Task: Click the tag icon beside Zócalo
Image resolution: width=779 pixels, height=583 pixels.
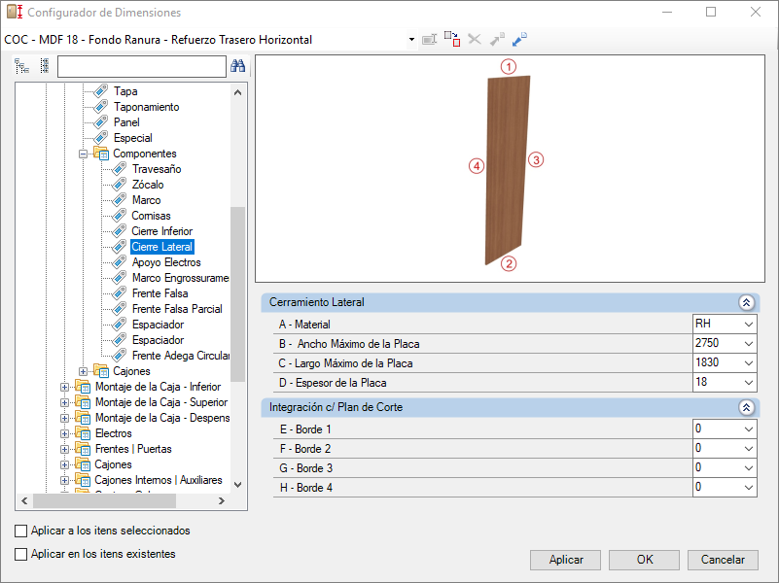Action: (120, 185)
